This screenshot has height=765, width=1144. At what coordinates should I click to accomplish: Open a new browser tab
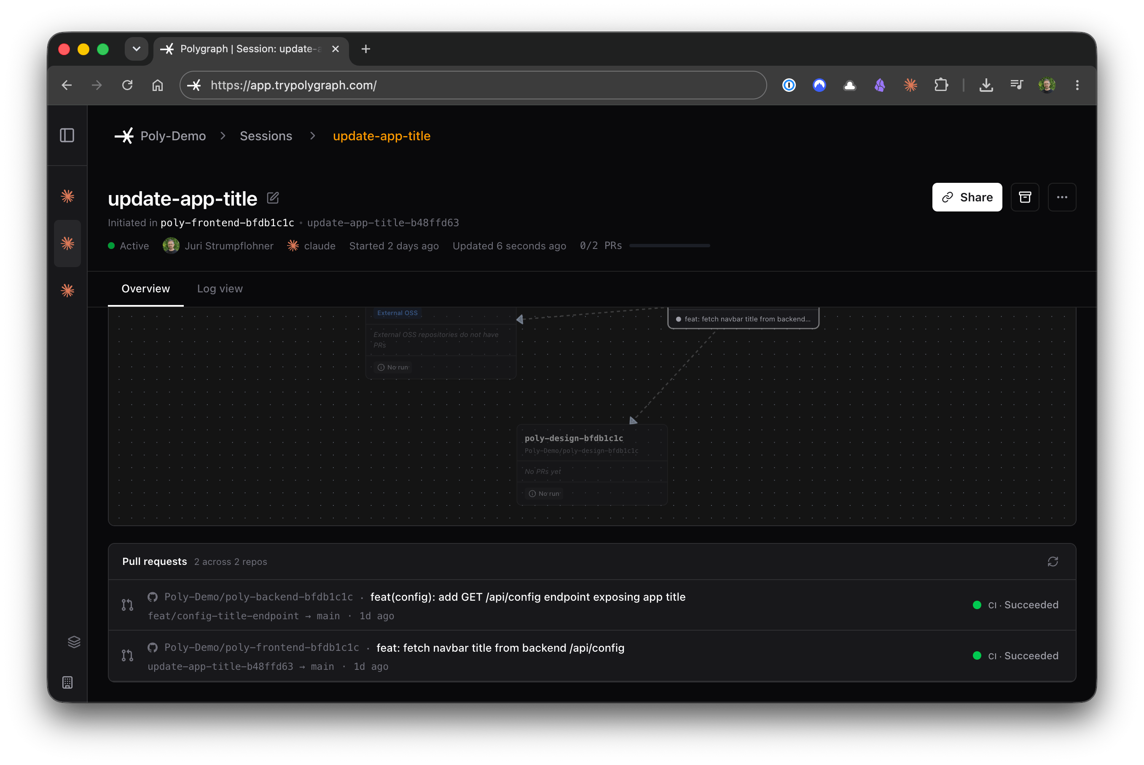click(x=365, y=49)
